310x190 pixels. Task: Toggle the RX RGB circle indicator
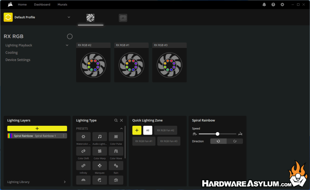[x=70, y=36]
